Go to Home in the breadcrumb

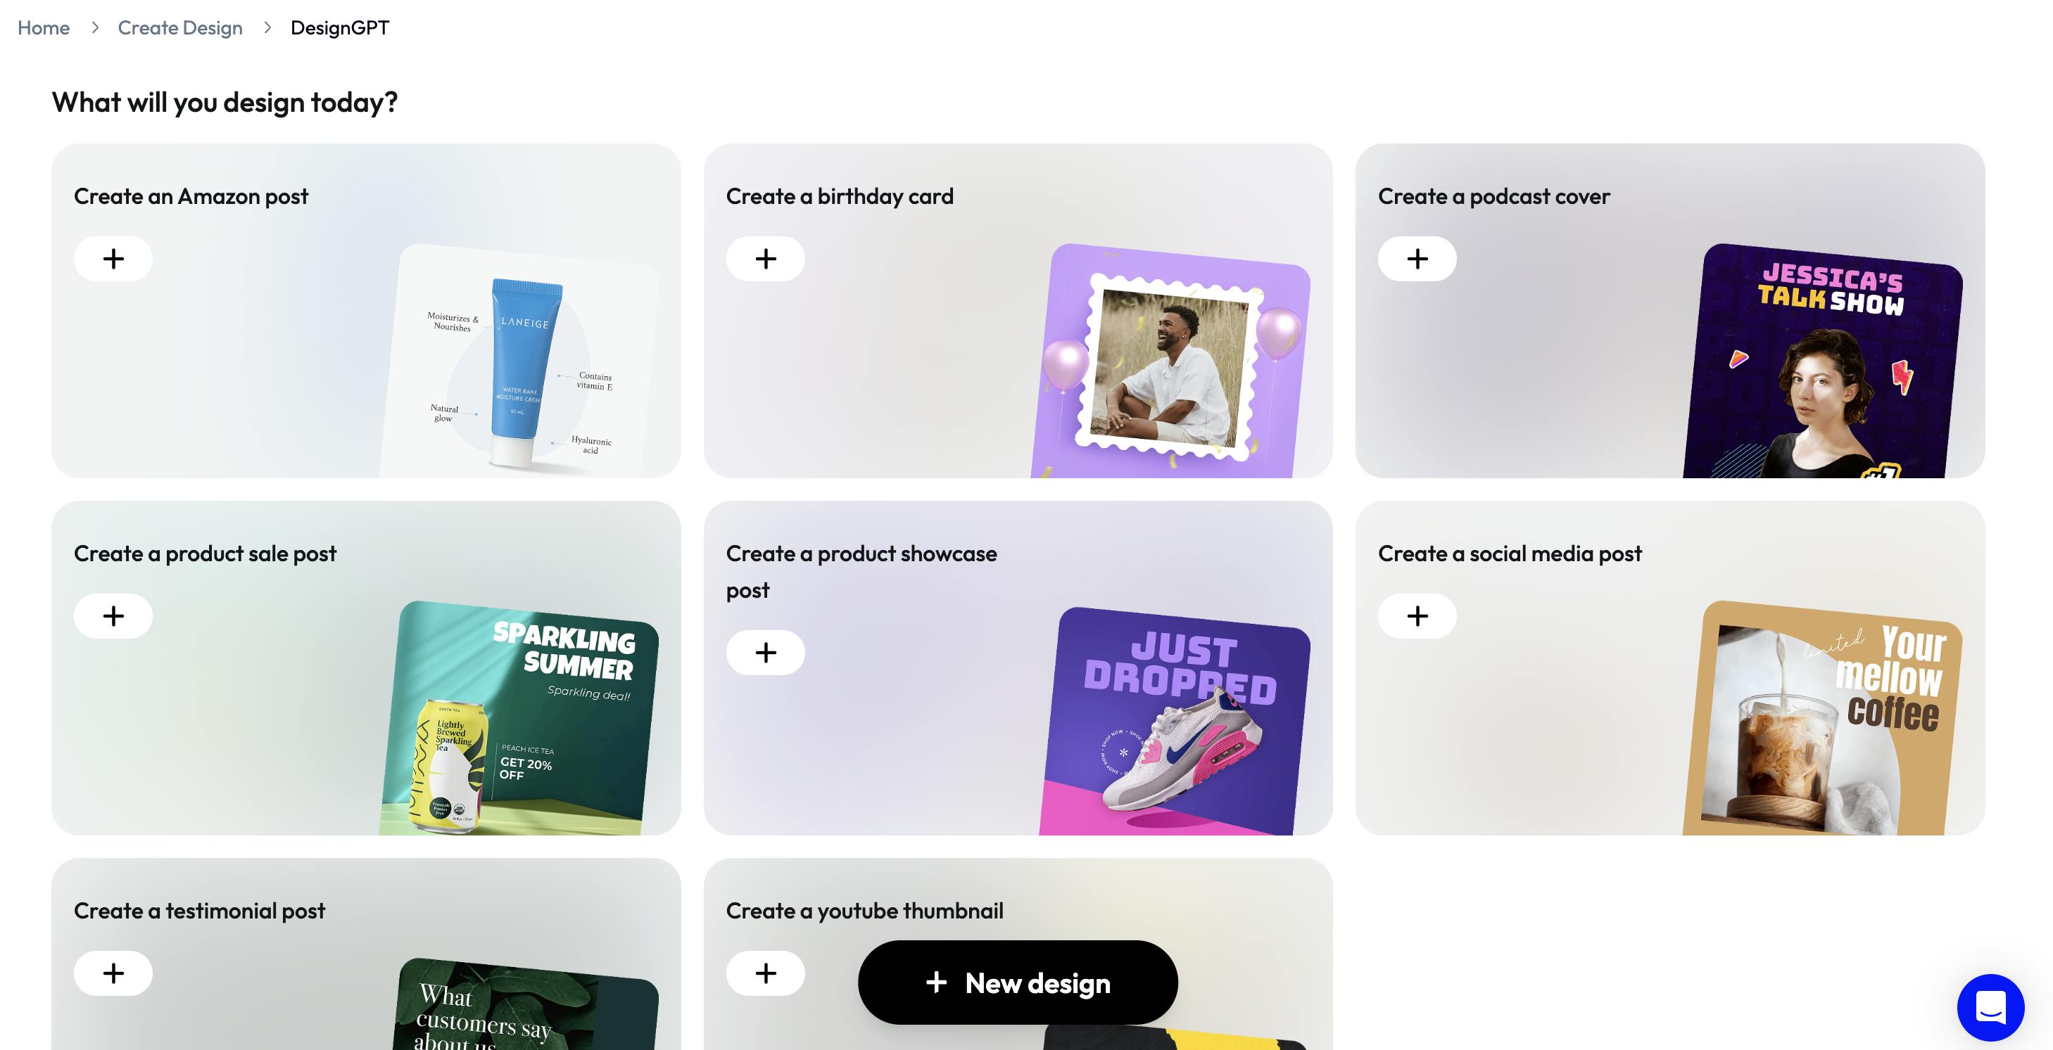tap(44, 28)
